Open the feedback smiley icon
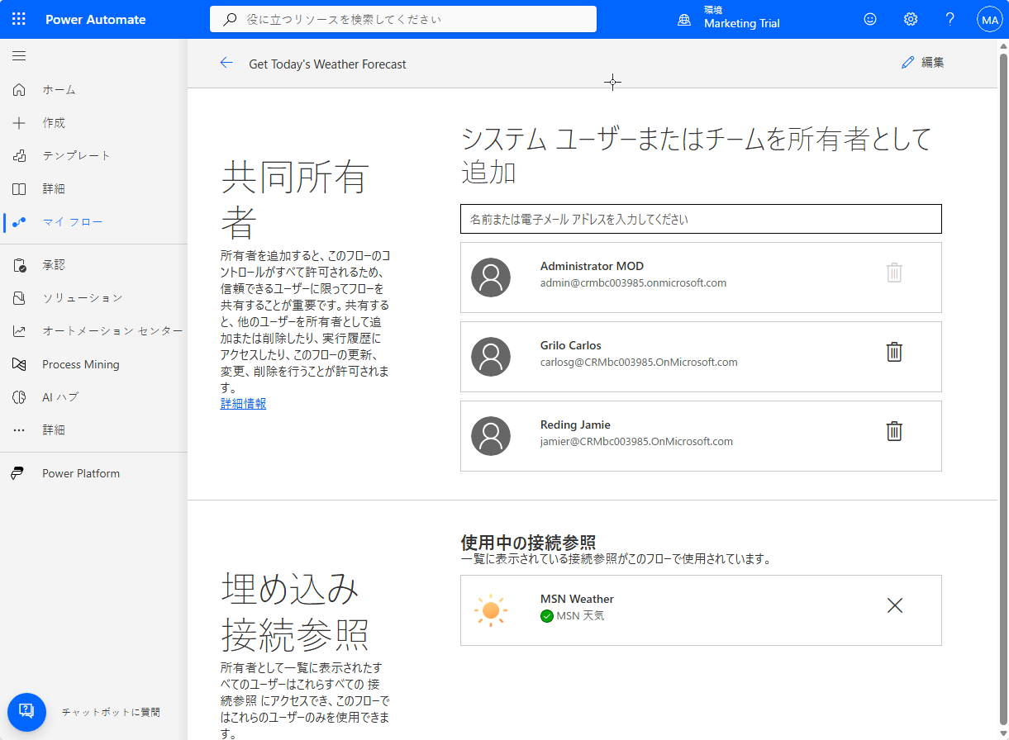 [x=870, y=19]
